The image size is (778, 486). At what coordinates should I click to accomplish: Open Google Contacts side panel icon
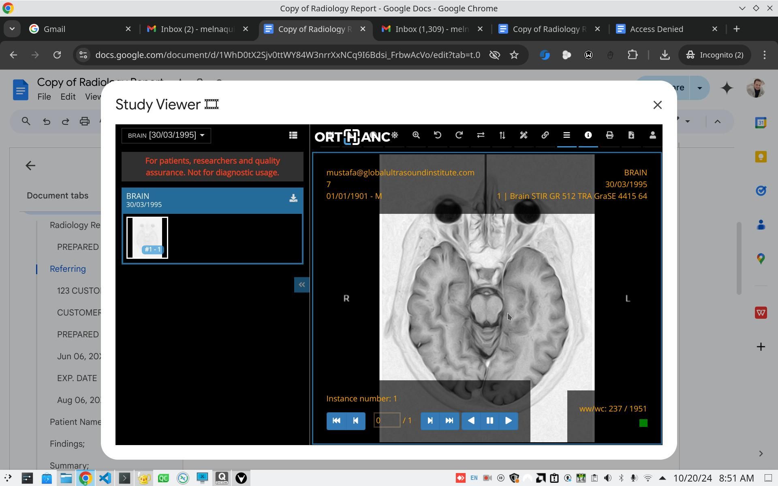[761, 225]
